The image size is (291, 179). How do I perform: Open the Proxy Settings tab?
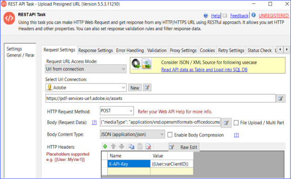[183, 50]
